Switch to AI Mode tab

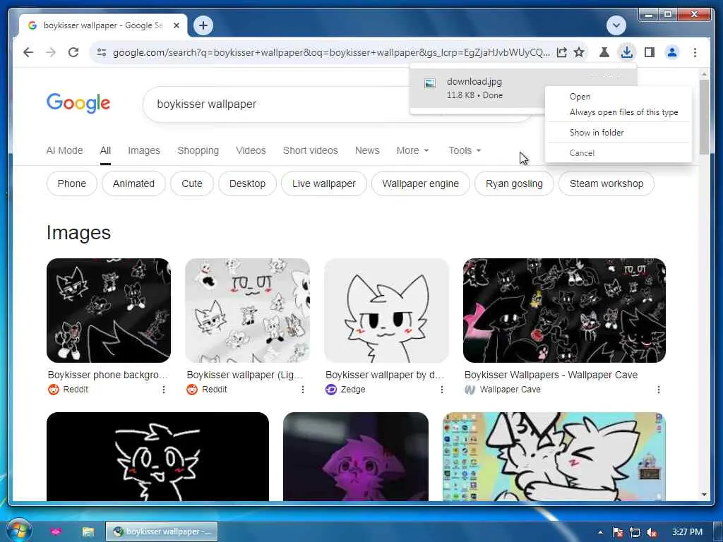pyautogui.click(x=64, y=151)
